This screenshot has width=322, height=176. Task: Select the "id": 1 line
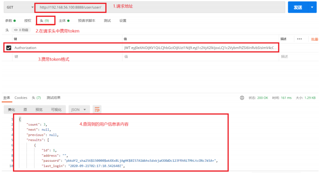pyautogui.click(x=49, y=150)
